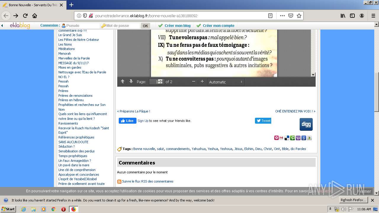Image resolution: width=379 pixels, height=213 pixels.
Task: Open the Firefox Library icon
Action: point(343,16)
